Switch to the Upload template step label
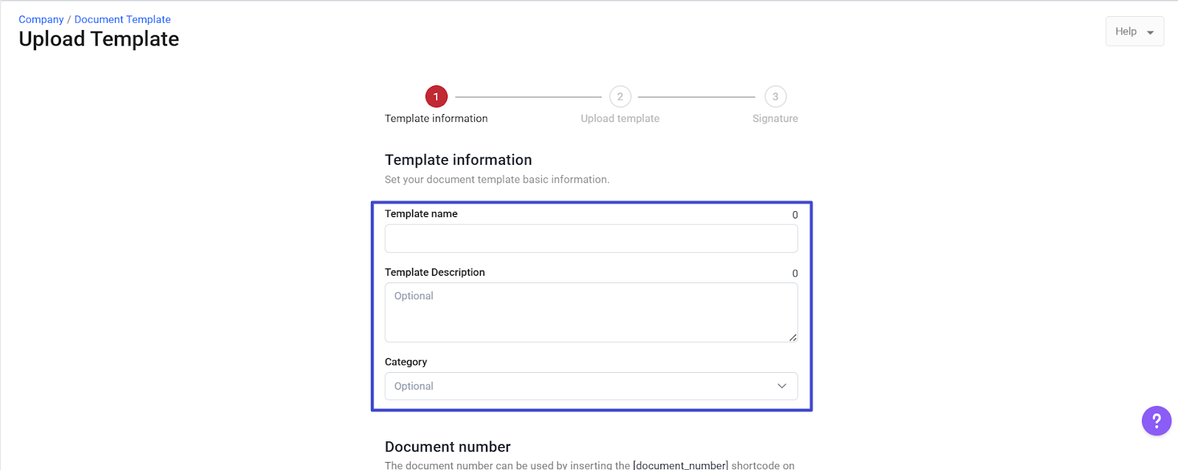Image resolution: width=1178 pixels, height=470 pixels. point(620,118)
